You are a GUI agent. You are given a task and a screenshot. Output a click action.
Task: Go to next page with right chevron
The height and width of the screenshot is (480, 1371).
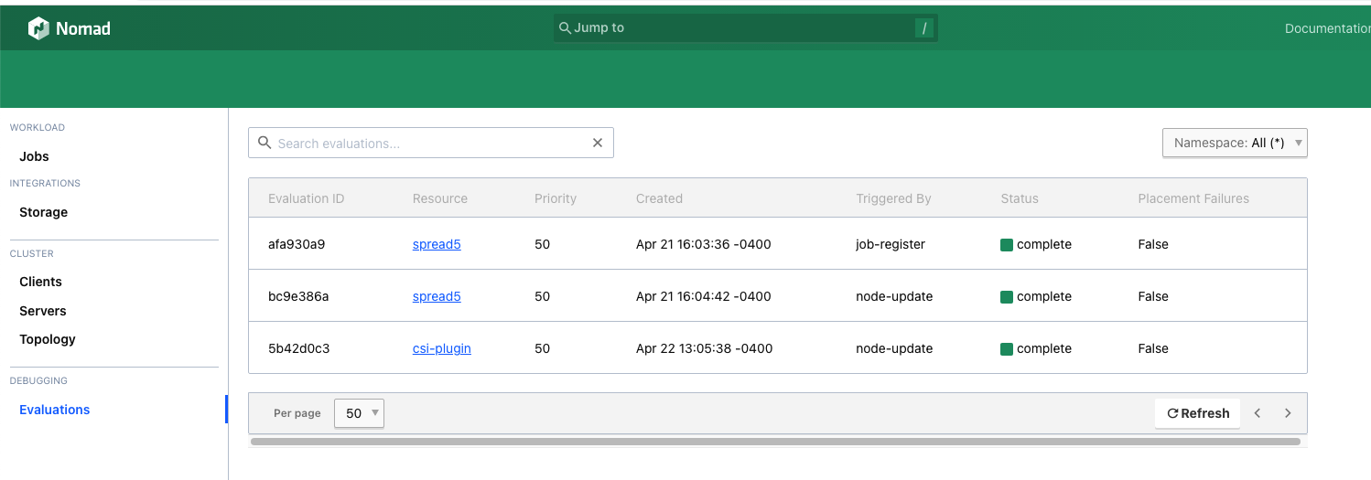tap(1288, 413)
